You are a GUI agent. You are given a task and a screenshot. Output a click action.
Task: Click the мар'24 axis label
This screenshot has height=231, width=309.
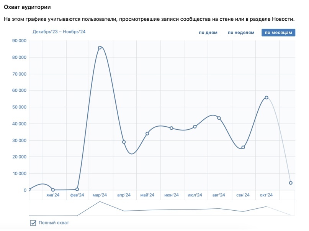point(100,195)
